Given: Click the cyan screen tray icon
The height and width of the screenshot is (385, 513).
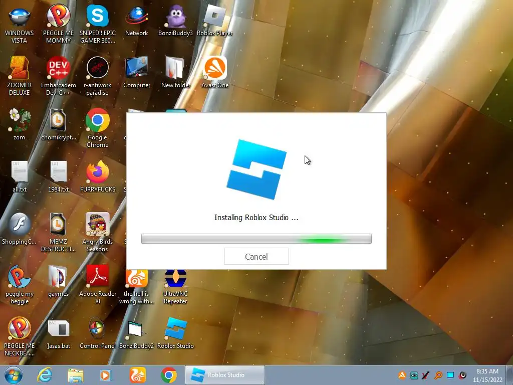Looking at the screenshot, I should click(x=450, y=375).
